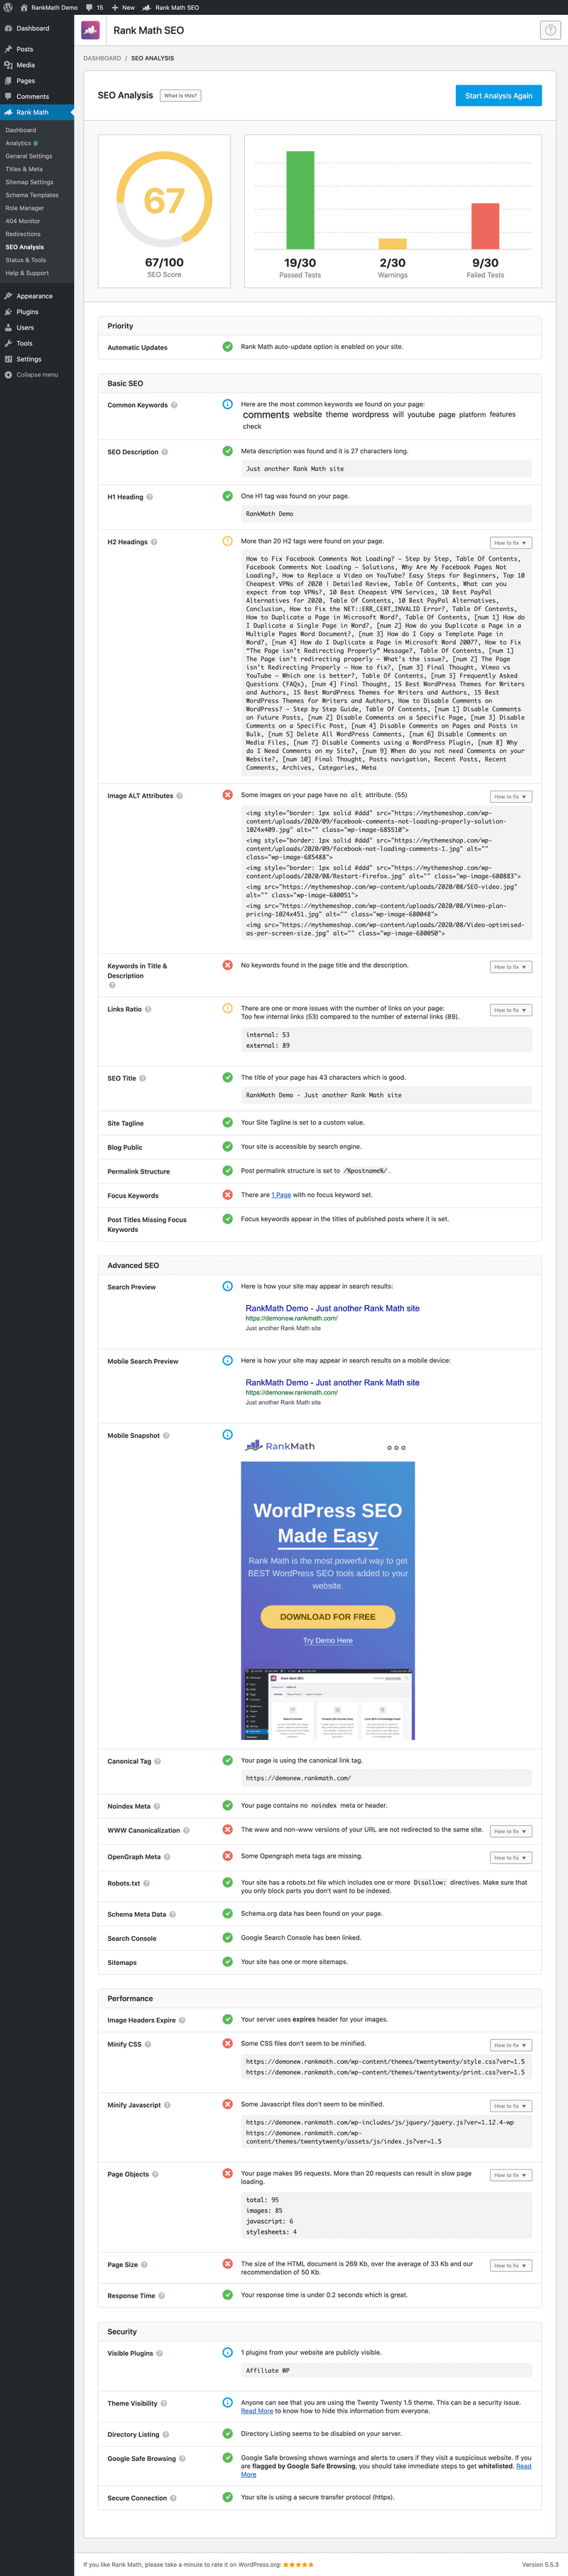Expand How to fix for Links Ratio
This screenshot has height=2576, width=568.
(511, 1010)
